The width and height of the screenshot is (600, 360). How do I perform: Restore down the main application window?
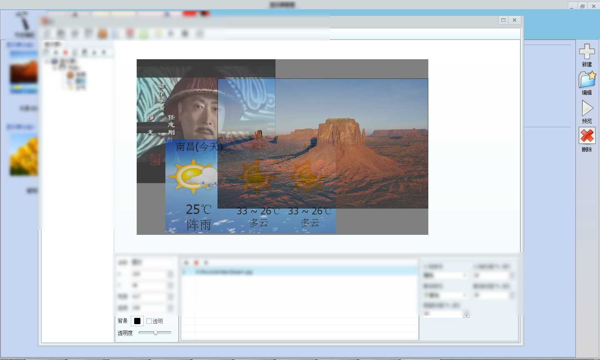click(x=582, y=6)
